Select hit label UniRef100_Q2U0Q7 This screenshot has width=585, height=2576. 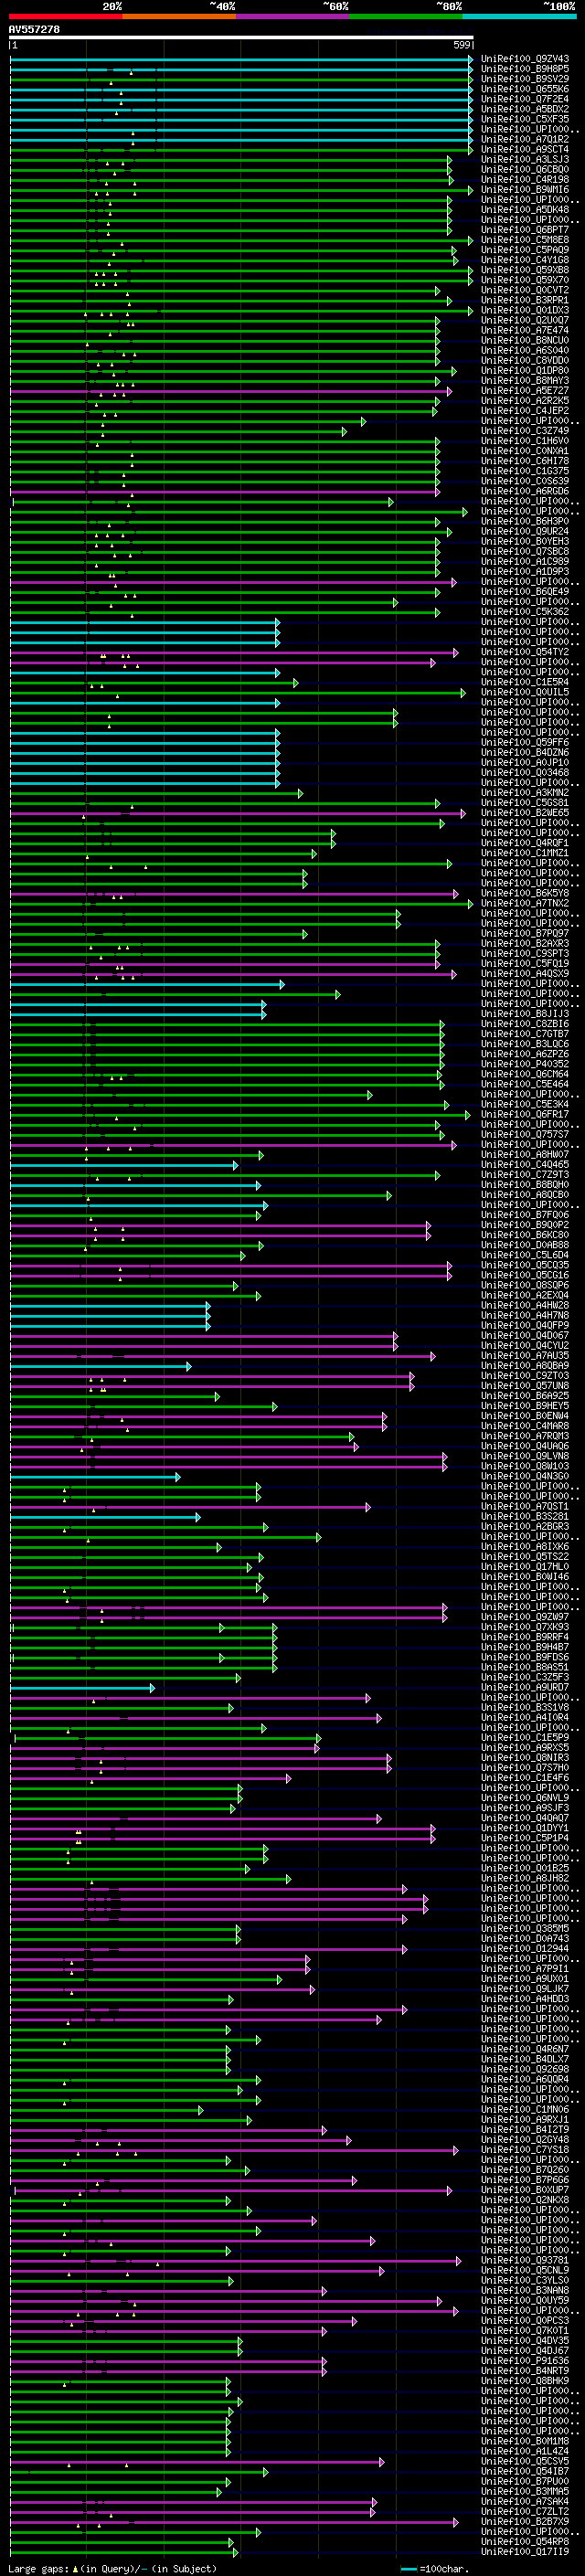point(525,320)
